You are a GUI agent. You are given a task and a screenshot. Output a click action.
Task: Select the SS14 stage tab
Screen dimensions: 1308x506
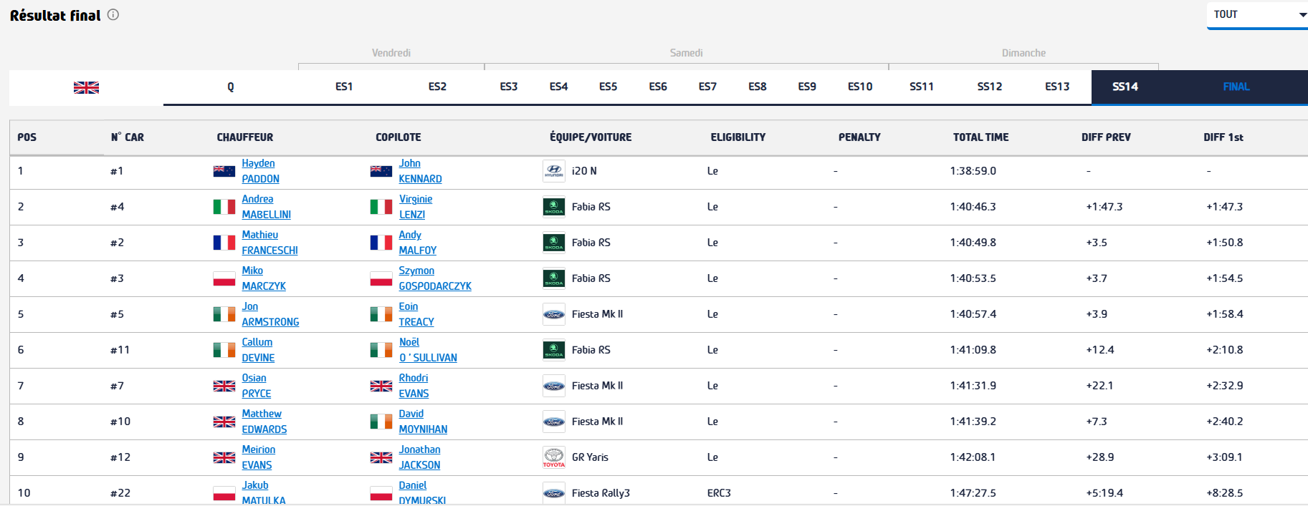point(1125,87)
